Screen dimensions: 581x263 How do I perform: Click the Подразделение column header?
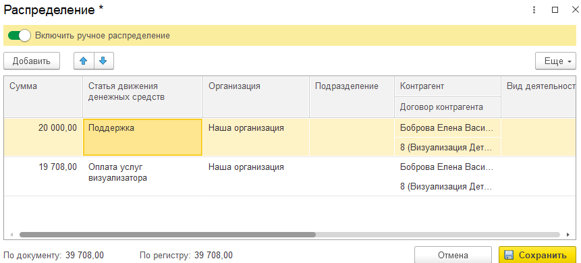[352, 97]
